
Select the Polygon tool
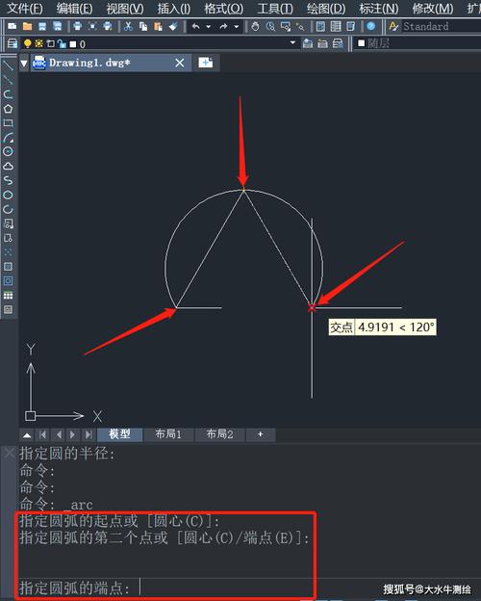pos(8,109)
